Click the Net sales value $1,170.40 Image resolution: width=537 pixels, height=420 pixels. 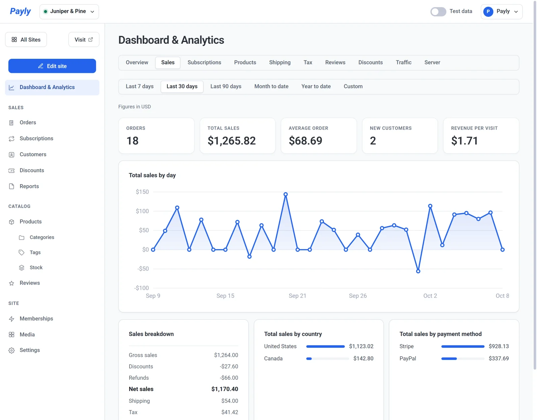[x=225, y=389]
